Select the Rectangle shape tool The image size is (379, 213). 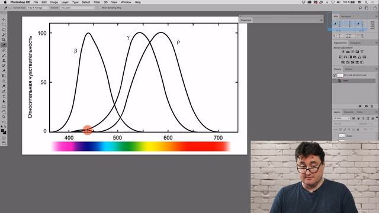tap(4, 106)
